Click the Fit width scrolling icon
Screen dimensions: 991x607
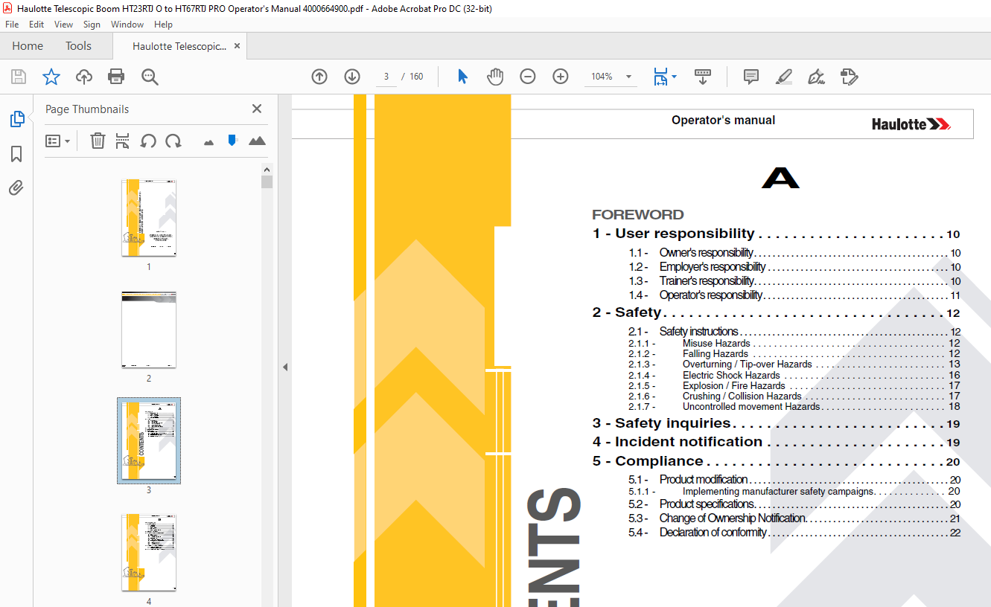point(660,77)
